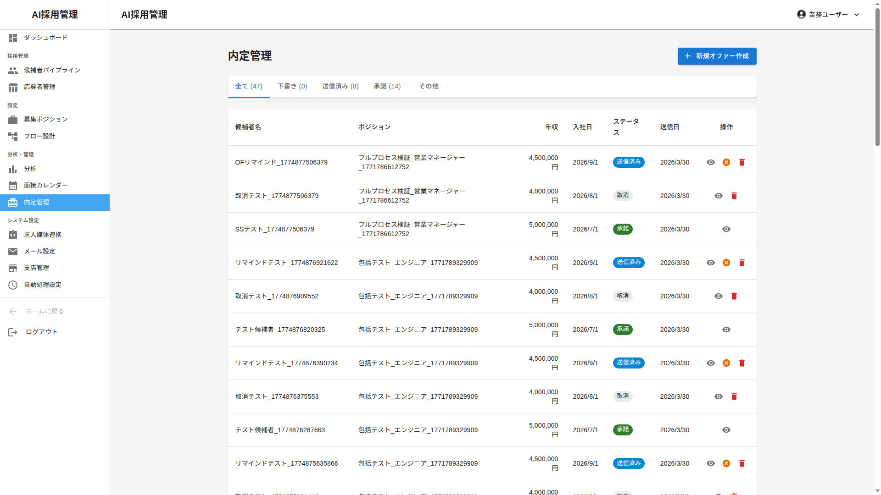Click 新規オファー作成 to create an offer
The image size is (881, 495).
717,56
